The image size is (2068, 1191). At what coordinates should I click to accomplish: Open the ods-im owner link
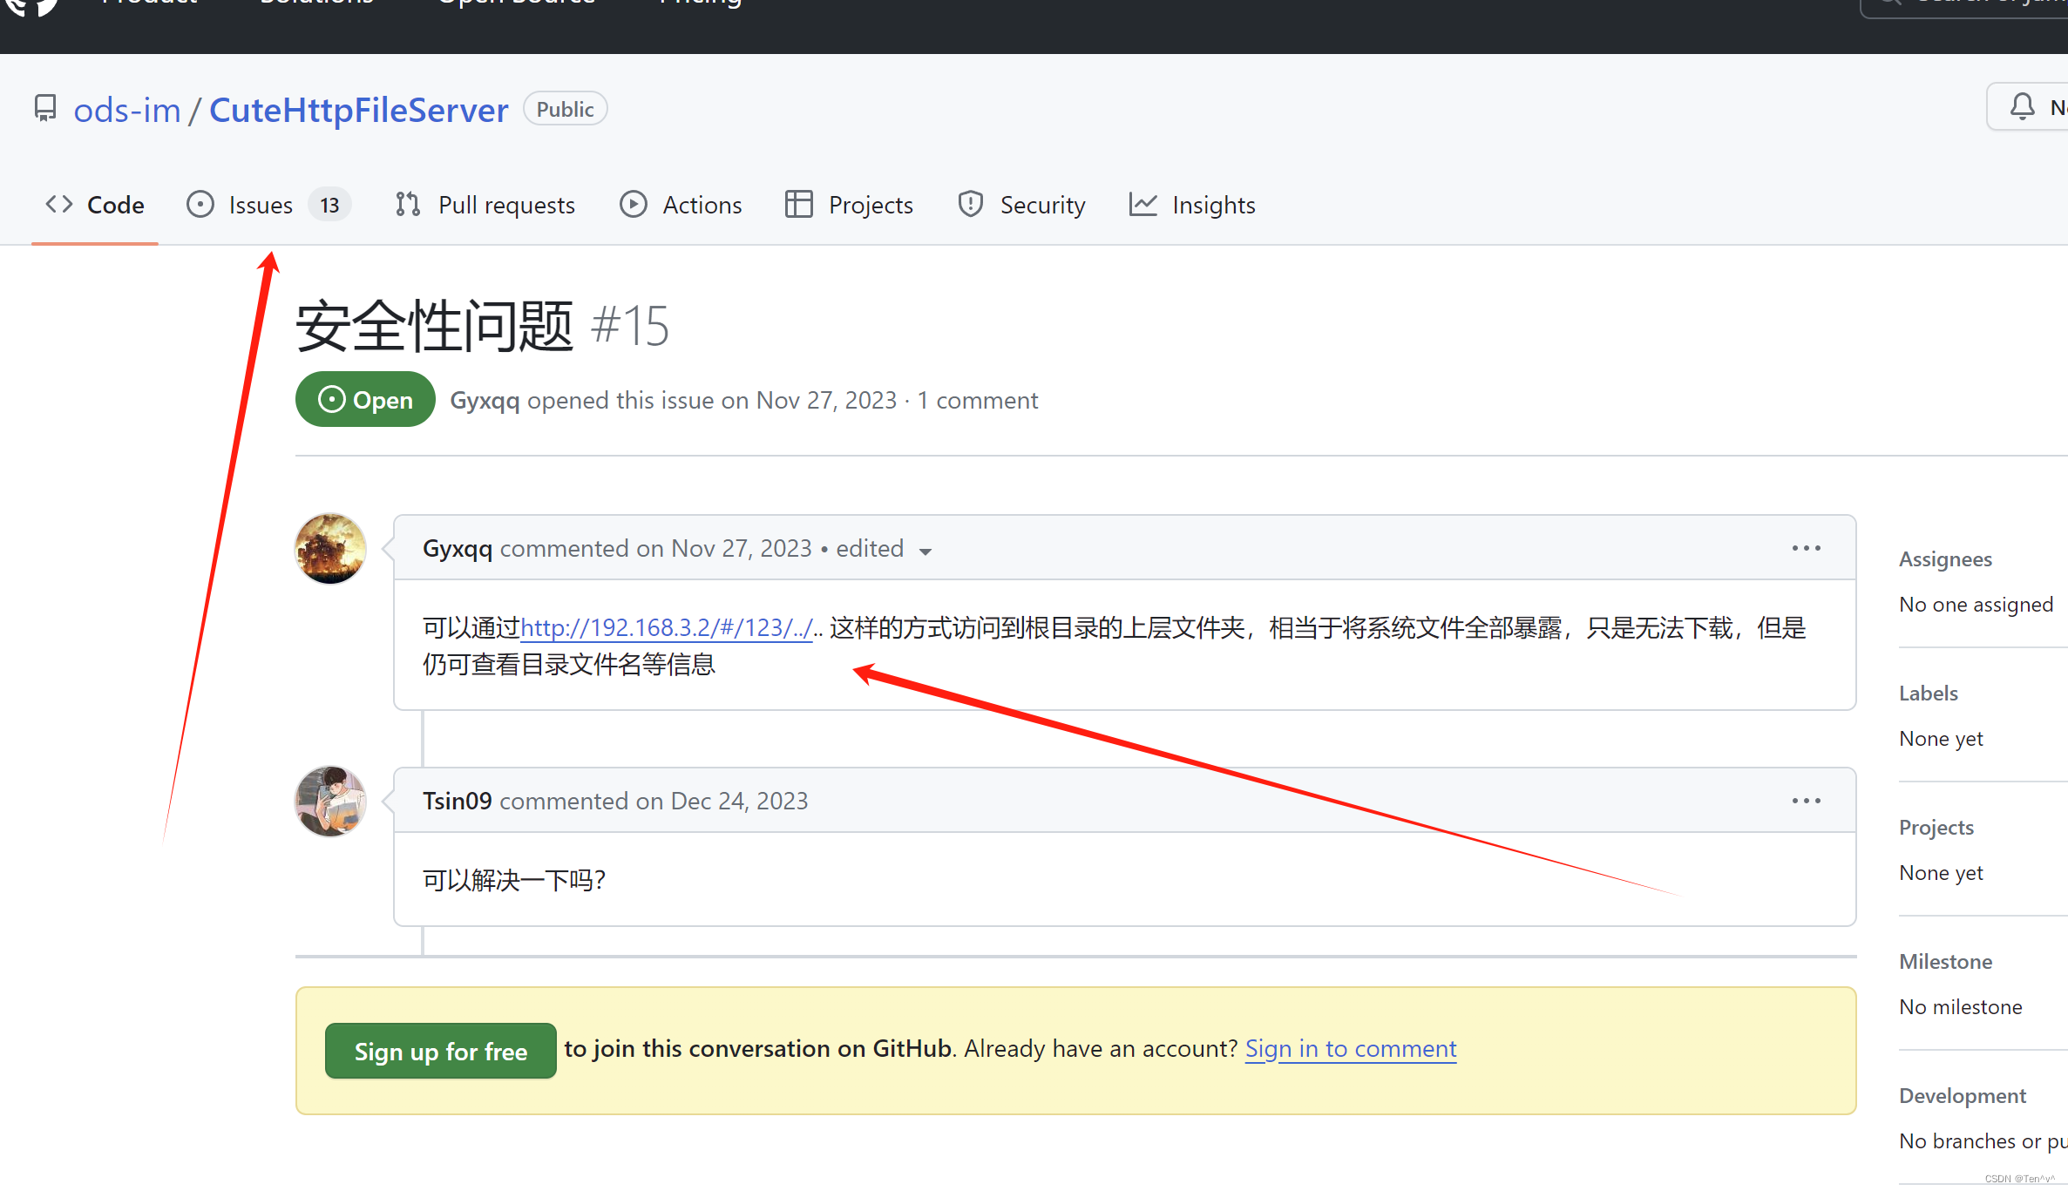pos(127,110)
